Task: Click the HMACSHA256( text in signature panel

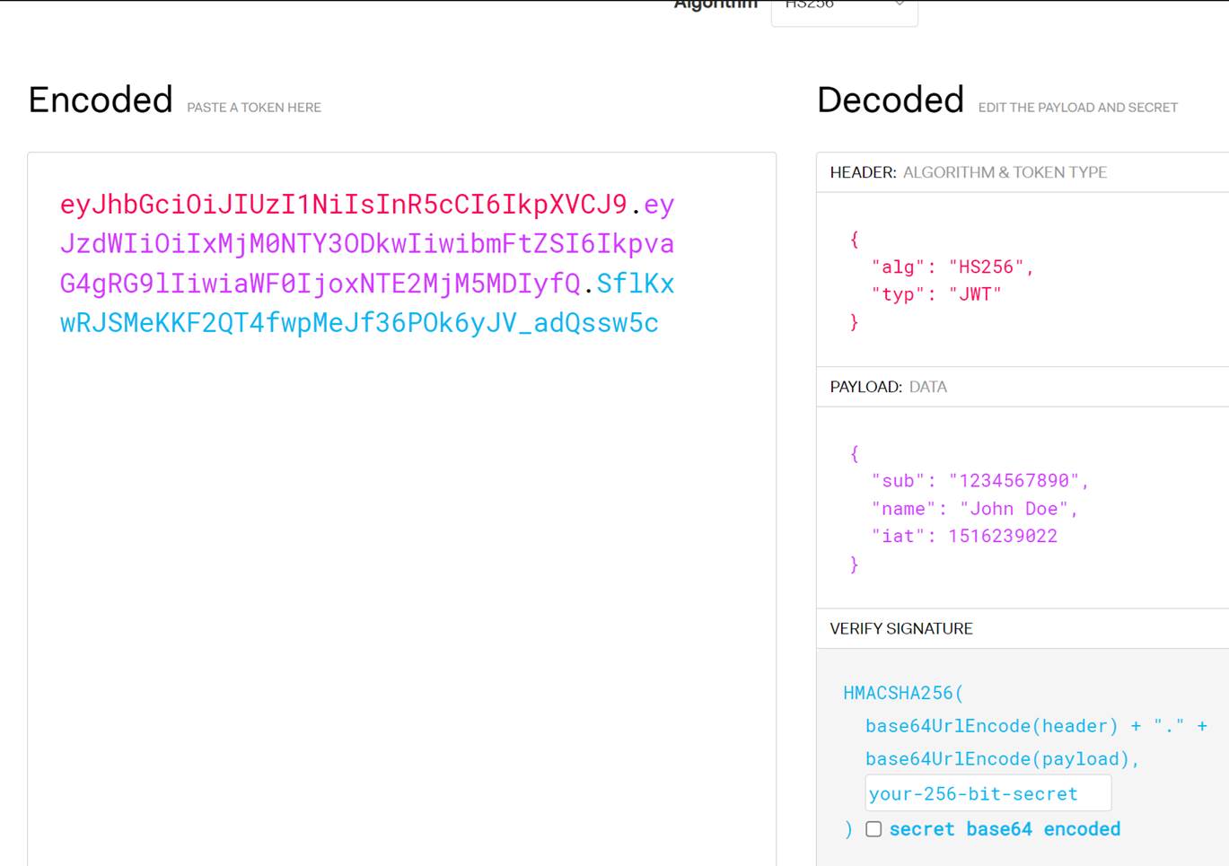Action: coord(902,693)
